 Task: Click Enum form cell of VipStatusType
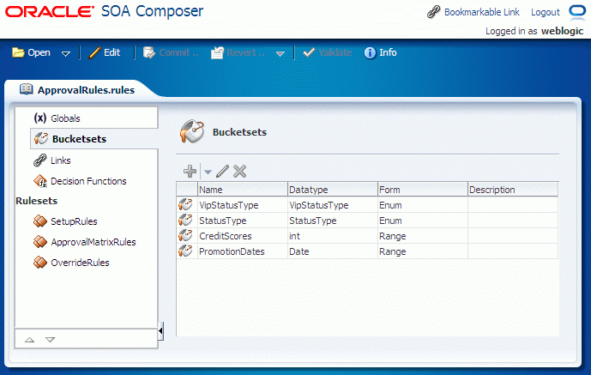(x=423, y=205)
